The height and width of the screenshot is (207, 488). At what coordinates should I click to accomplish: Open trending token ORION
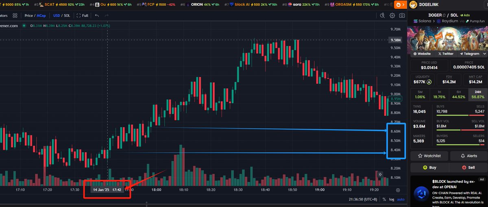click(200, 4)
